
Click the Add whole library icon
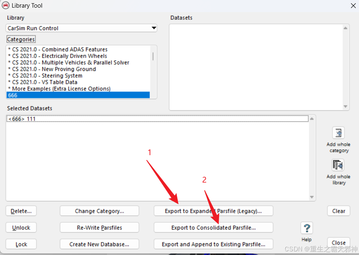click(338, 165)
